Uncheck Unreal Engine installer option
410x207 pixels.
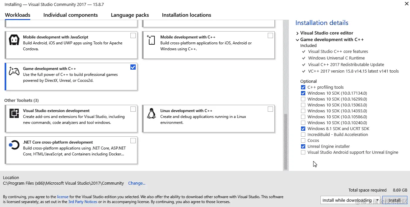tap(303, 147)
